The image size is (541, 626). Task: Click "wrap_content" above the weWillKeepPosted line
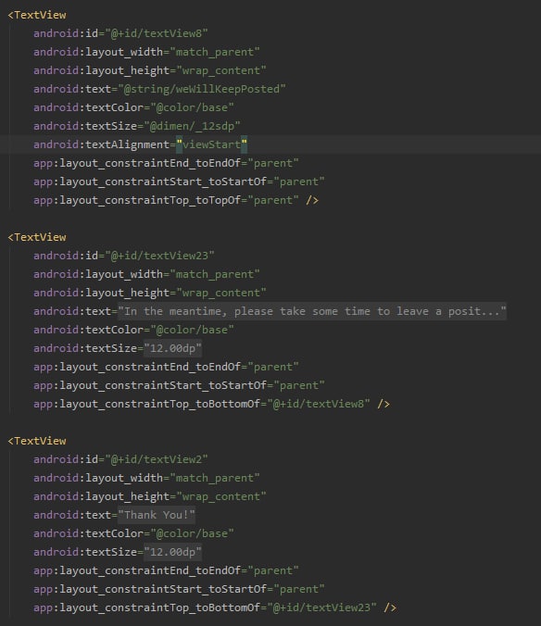coord(221,70)
